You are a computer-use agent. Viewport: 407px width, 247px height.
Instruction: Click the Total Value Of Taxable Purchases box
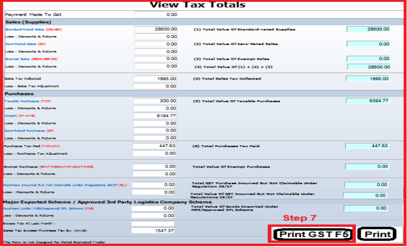pos(368,101)
